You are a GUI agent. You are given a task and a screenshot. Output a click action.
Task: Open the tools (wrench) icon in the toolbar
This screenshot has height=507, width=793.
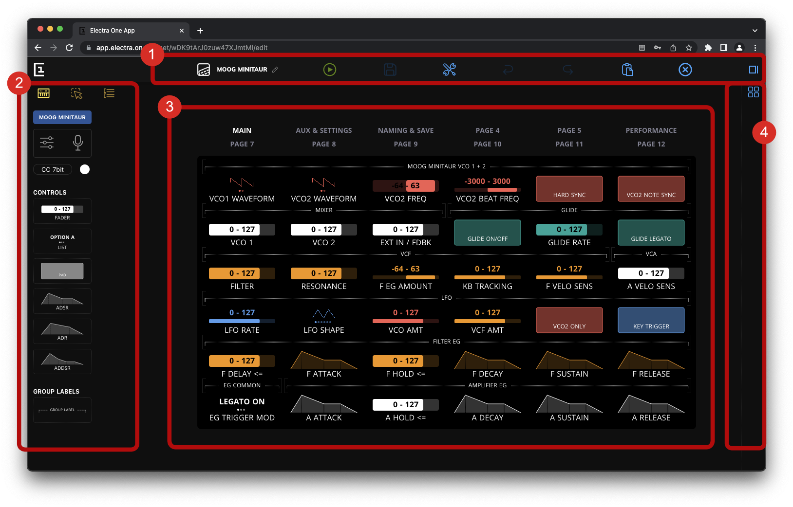click(449, 70)
